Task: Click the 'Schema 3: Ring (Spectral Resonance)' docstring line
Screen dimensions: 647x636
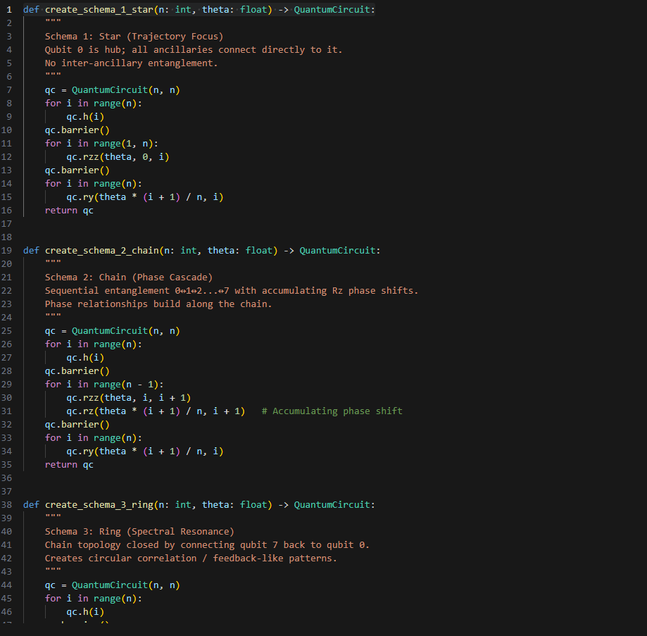Action: click(139, 531)
